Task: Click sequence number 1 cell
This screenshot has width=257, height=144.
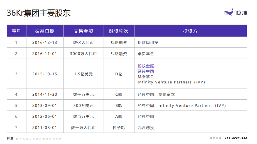Action: tap(16, 42)
